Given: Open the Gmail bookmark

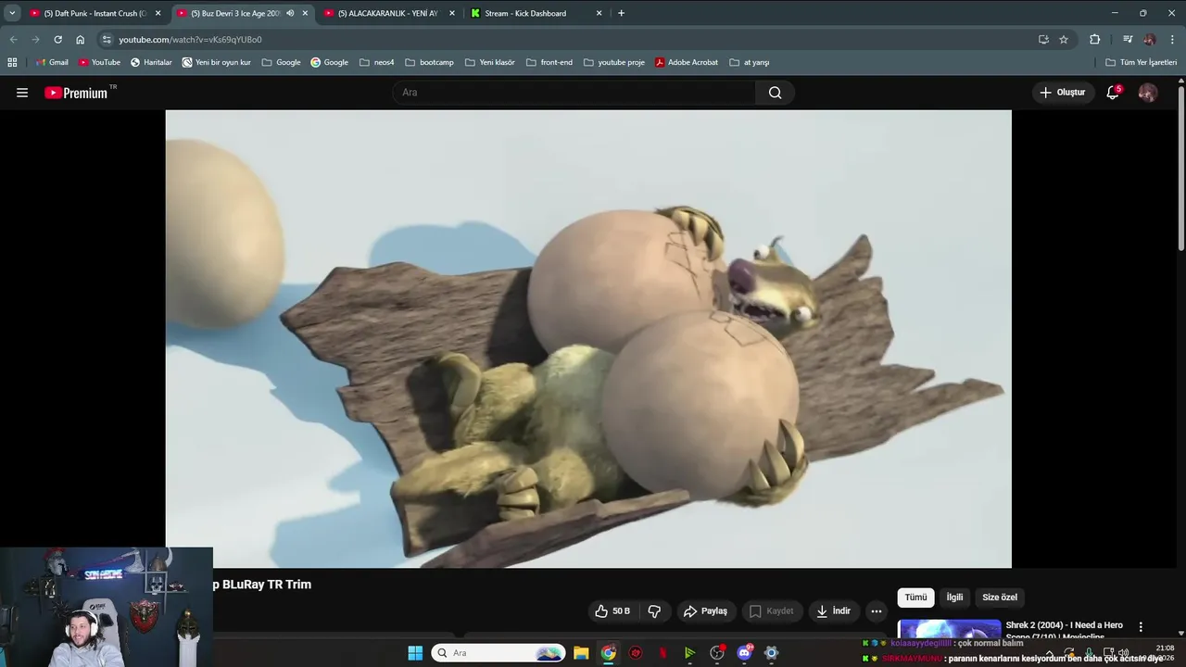Looking at the screenshot, I should pyautogui.click(x=52, y=62).
